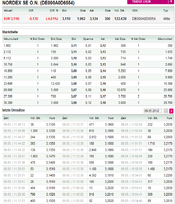175x204 pixels.
Task: Select the bid price 3,06
Action: pos(74,103)
